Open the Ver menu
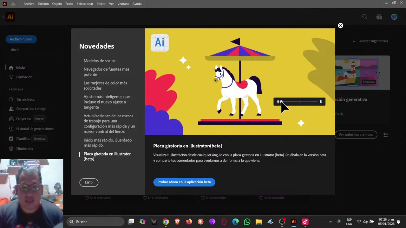406x228 pixels. [x=111, y=4]
